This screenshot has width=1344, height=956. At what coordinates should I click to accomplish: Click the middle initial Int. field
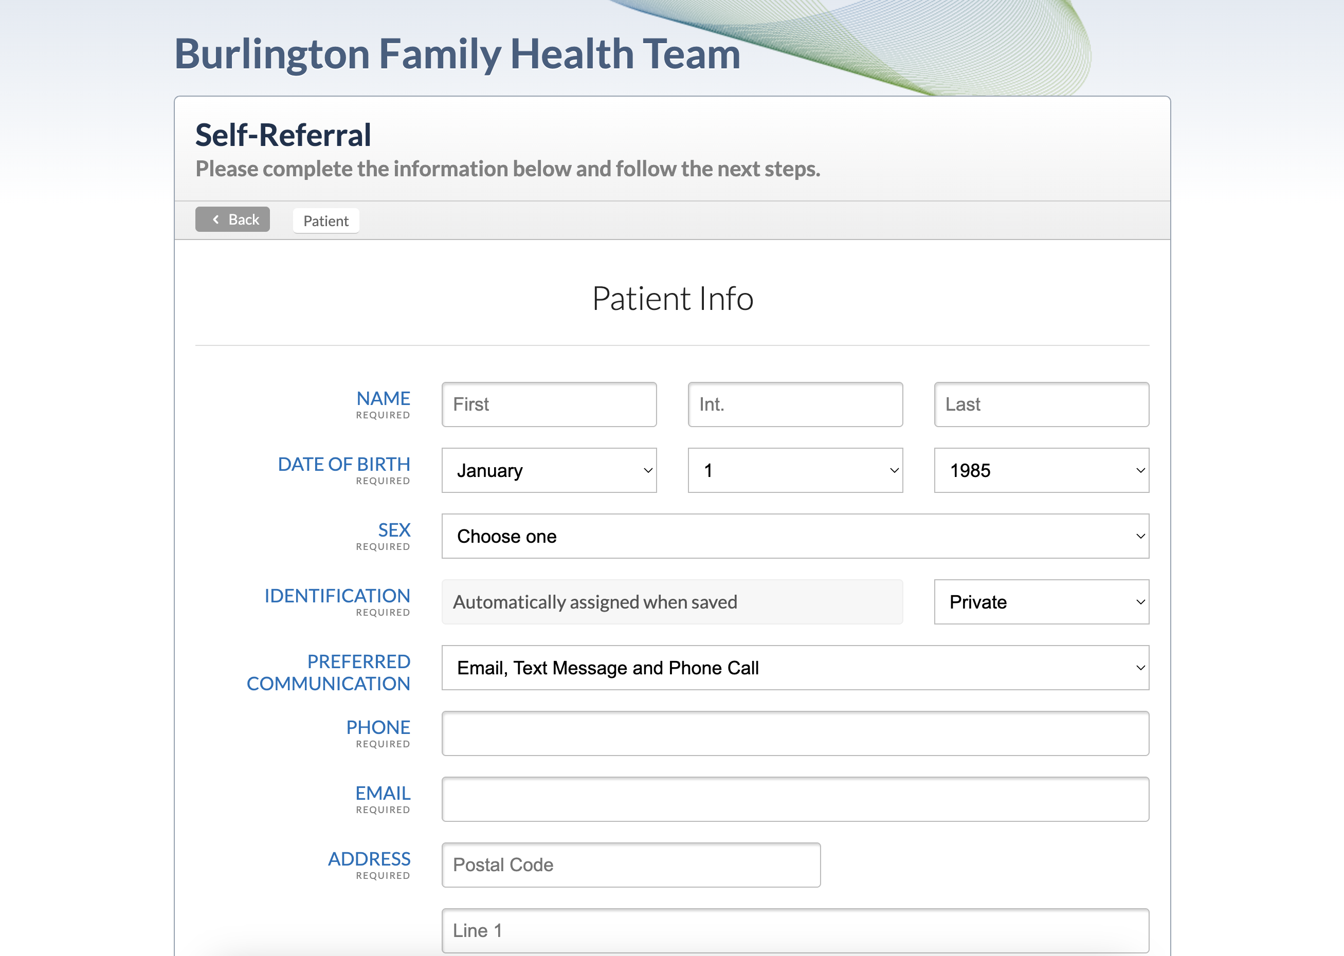point(795,405)
